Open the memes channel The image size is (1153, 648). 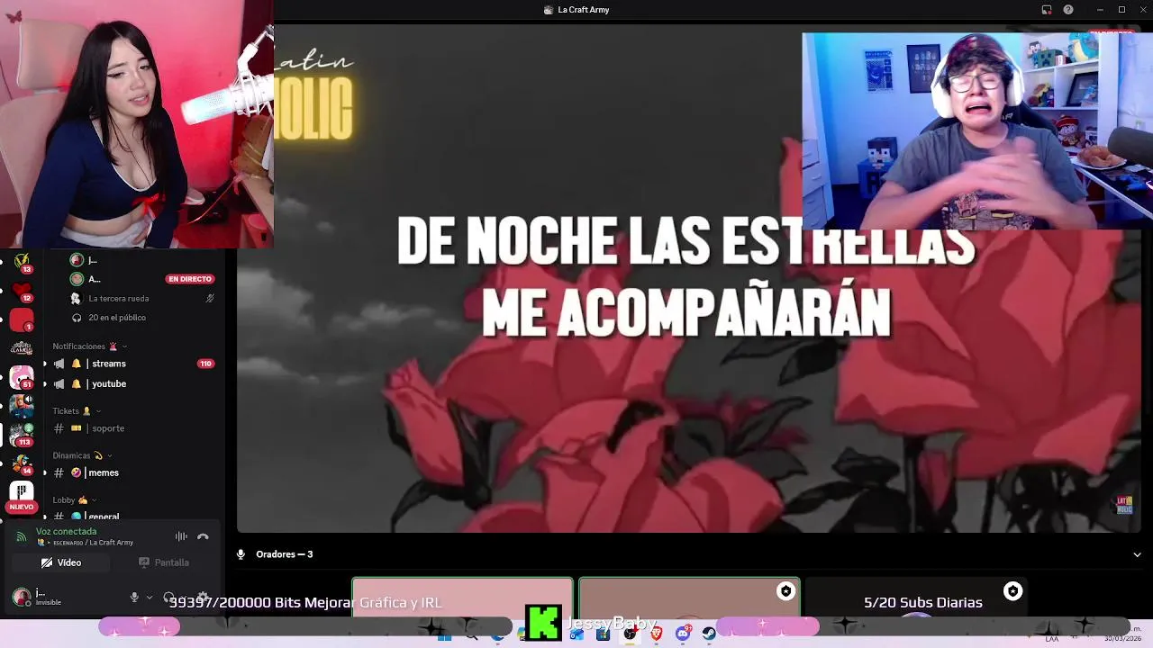tap(132, 472)
